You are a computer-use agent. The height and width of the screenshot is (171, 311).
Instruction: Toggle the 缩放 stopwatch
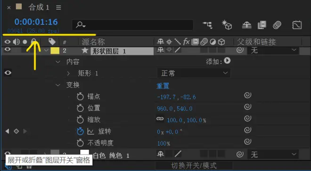80,120
